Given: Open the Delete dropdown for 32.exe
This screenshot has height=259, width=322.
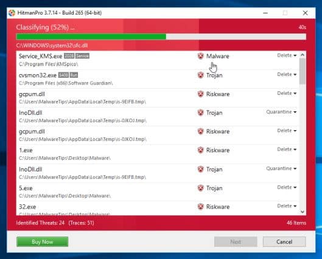Looking at the screenshot, I should tap(287, 206).
